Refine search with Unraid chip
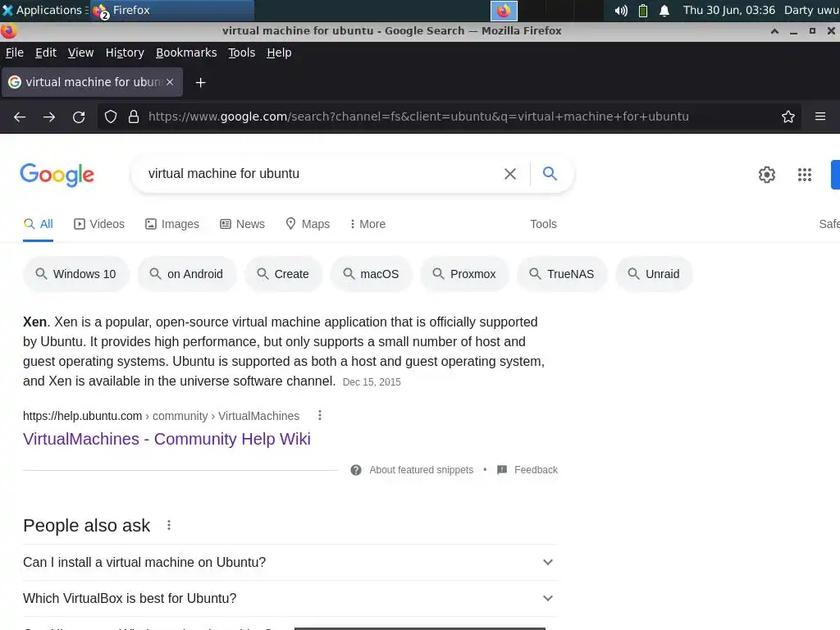This screenshot has height=630, width=840. (x=654, y=274)
